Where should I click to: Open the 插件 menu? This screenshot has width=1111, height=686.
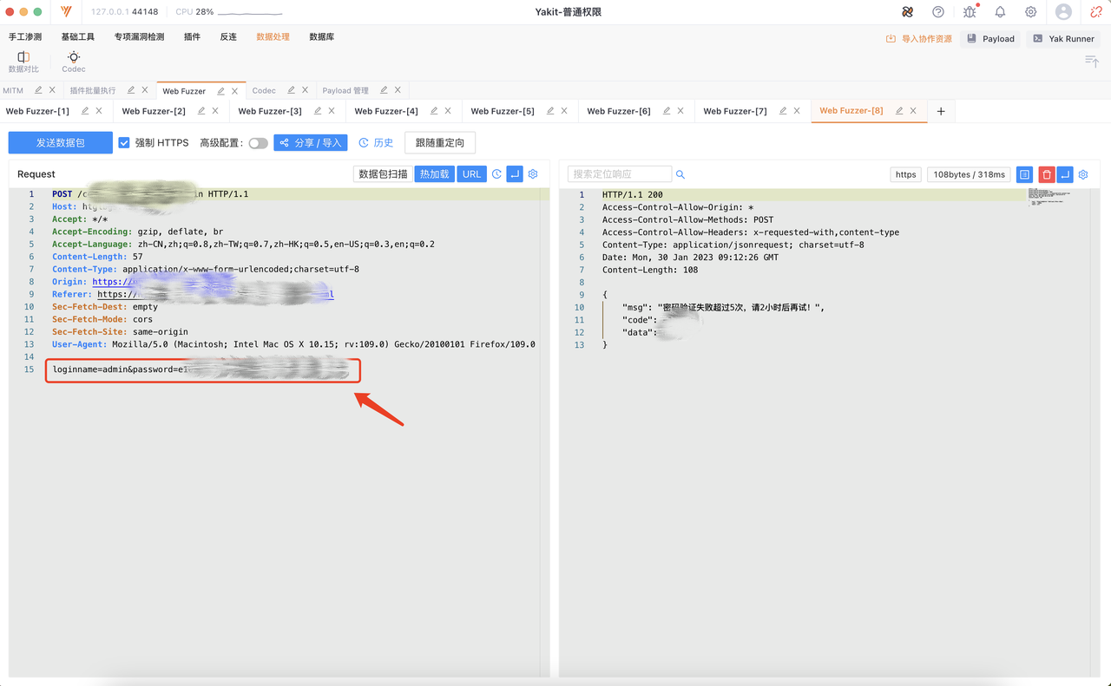(192, 37)
